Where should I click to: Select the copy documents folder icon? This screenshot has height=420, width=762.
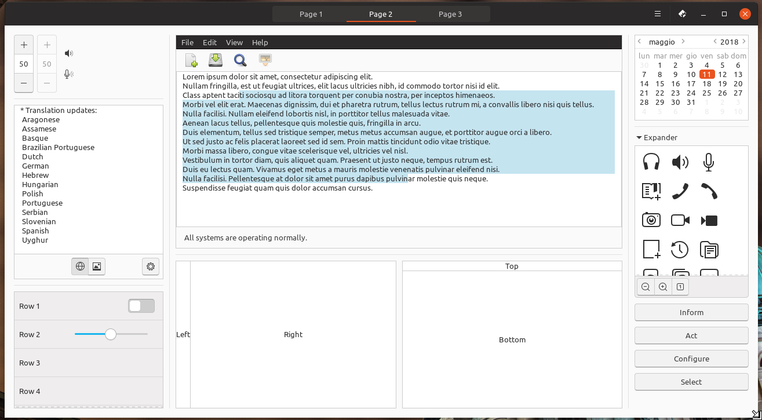(x=709, y=250)
